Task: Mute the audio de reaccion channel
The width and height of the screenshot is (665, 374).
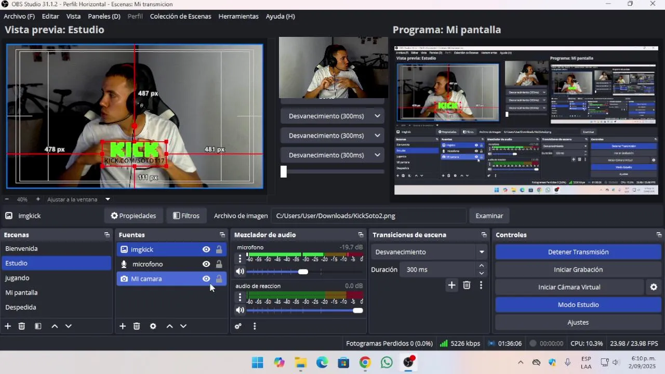Action: [240, 310]
